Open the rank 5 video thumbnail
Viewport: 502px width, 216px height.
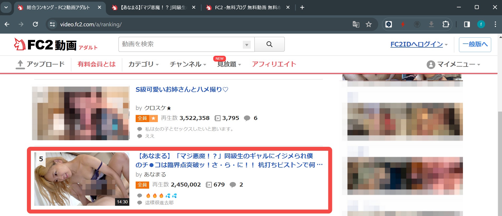point(82,179)
